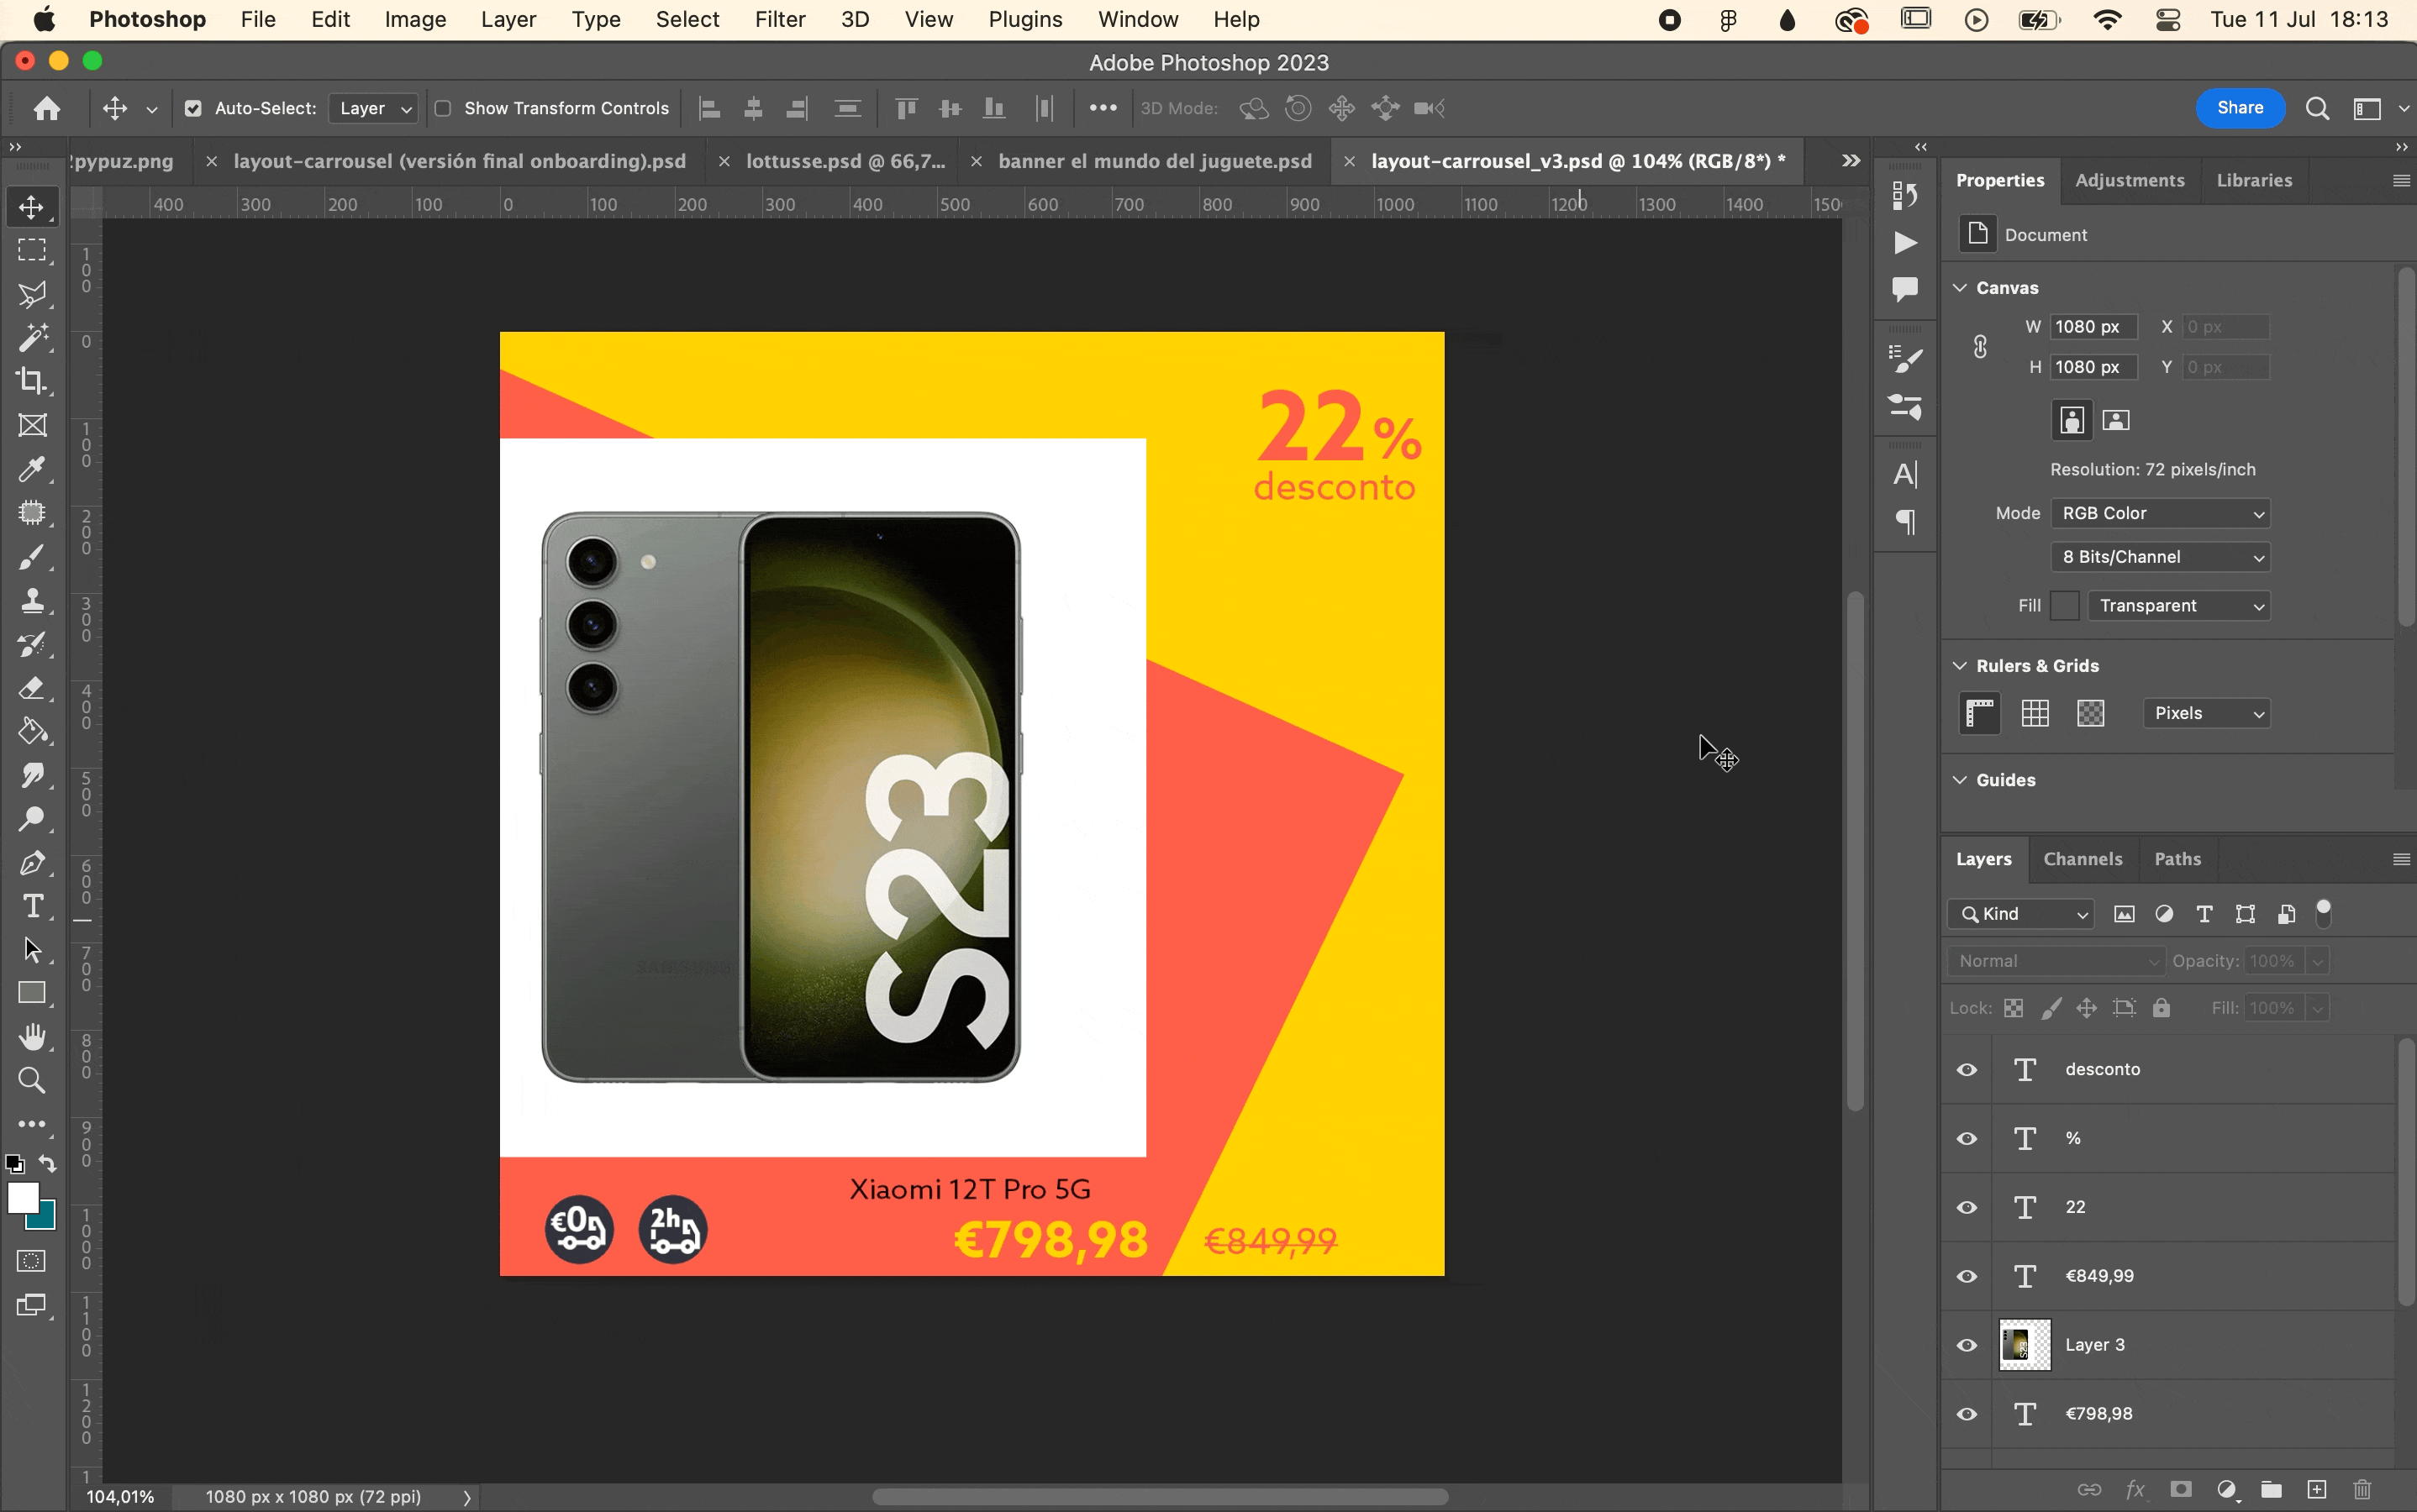Collapse the Rulers & Grids section
This screenshot has height=1512, width=2417.
1960,665
